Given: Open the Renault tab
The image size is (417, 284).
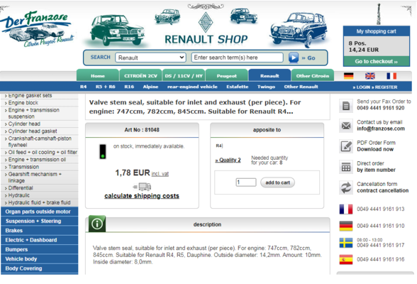Looking at the screenshot, I should pos(269,75).
